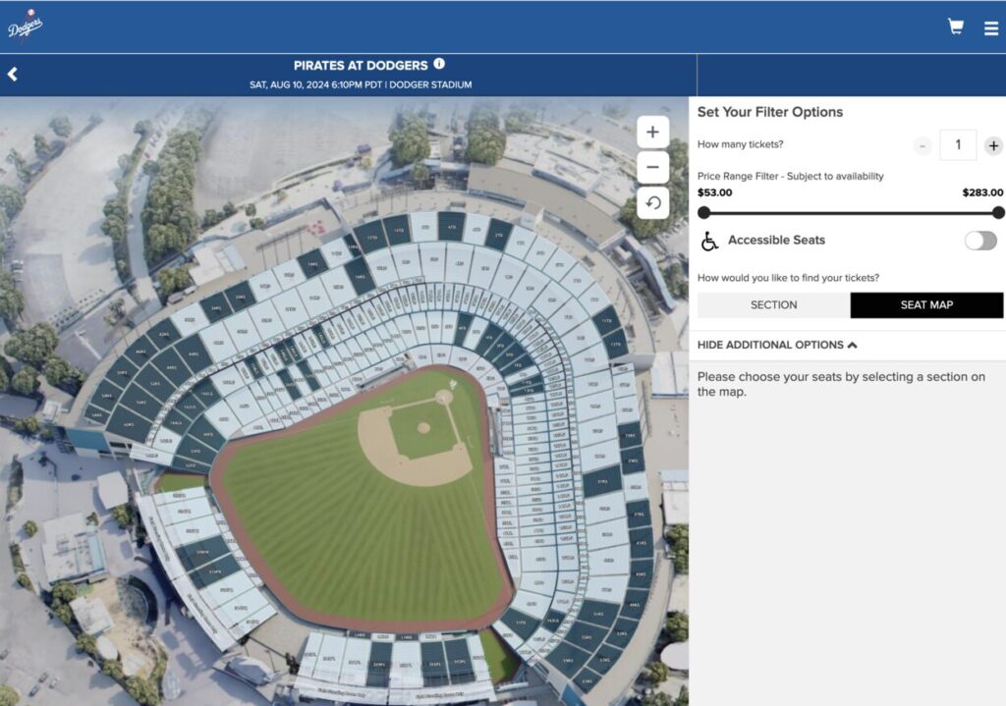
Task: Zoom out on the seat map
Action: 652,168
